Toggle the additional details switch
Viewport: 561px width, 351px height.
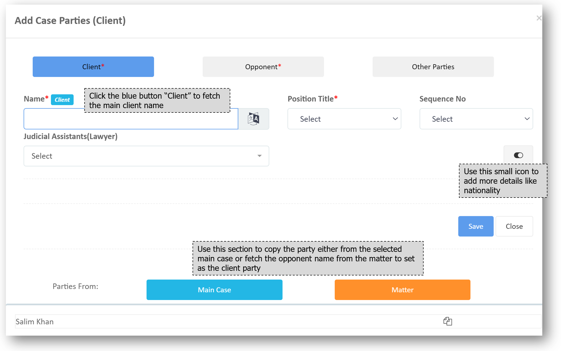tap(518, 155)
